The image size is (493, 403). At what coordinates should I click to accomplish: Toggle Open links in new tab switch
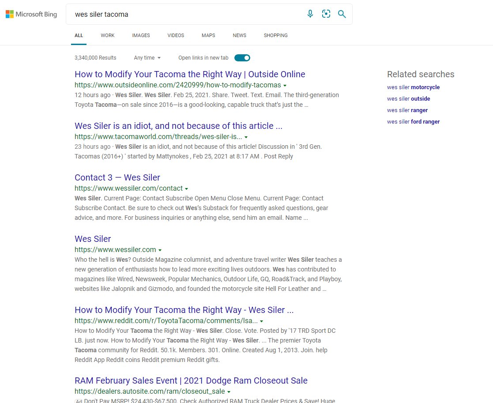[242, 58]
